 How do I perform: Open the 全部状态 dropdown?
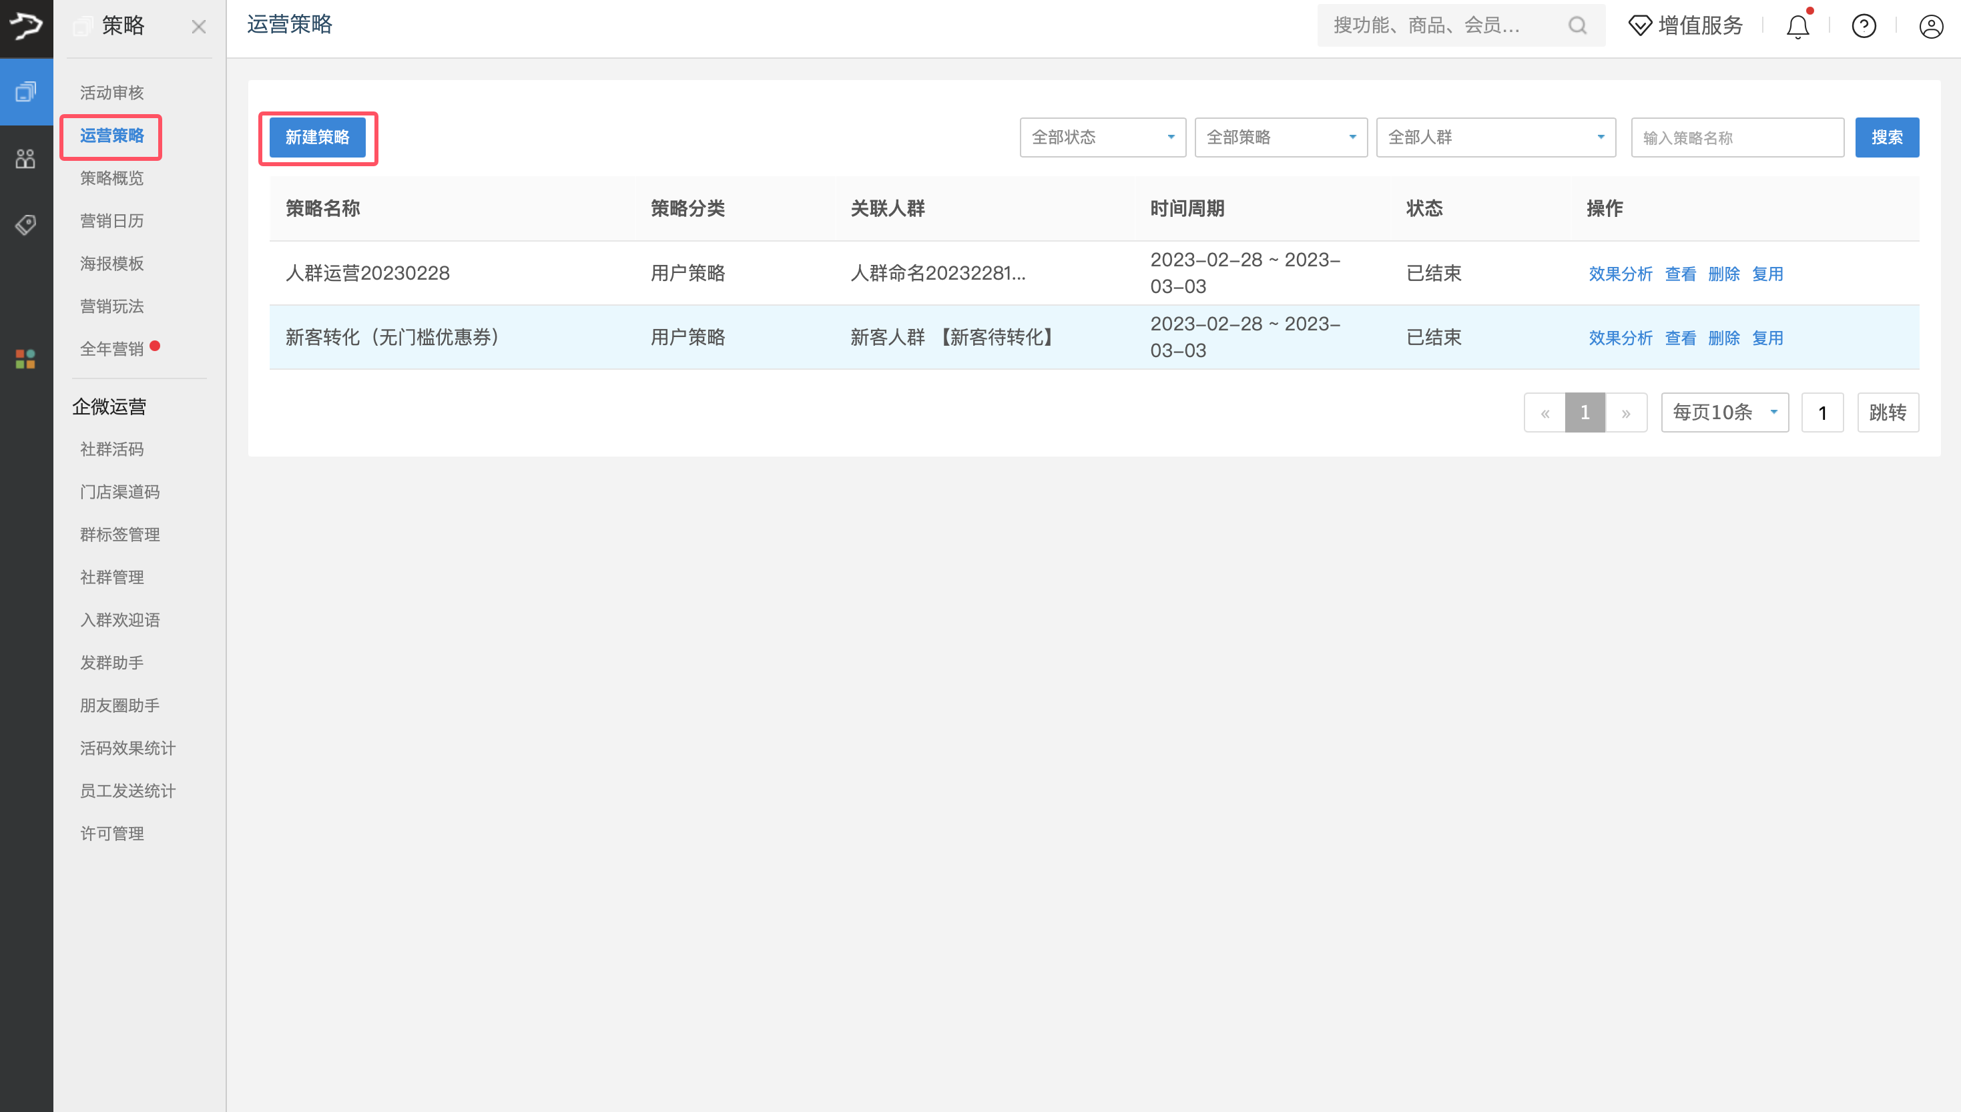coord(1102,137)
